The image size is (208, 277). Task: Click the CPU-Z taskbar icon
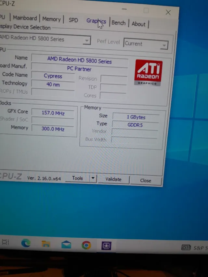tap(106, 246)
